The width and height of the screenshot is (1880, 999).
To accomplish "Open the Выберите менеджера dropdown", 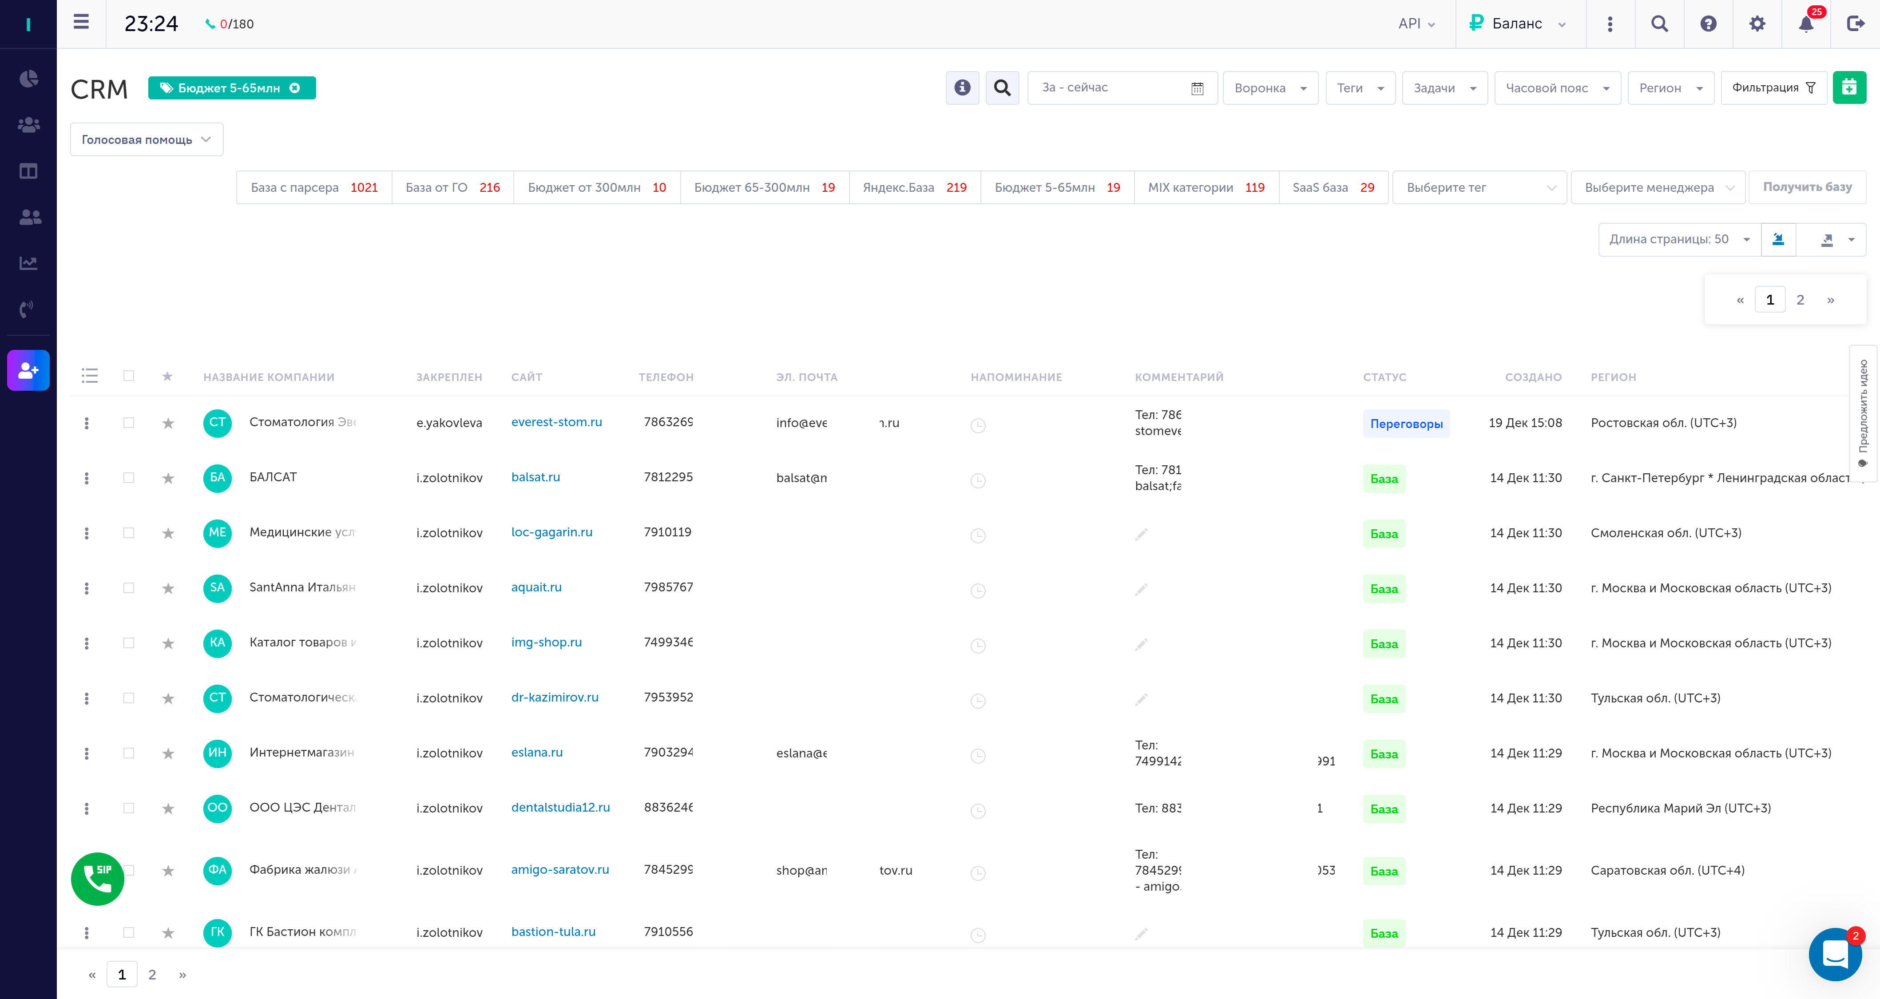I will [x=1658, y=187].
